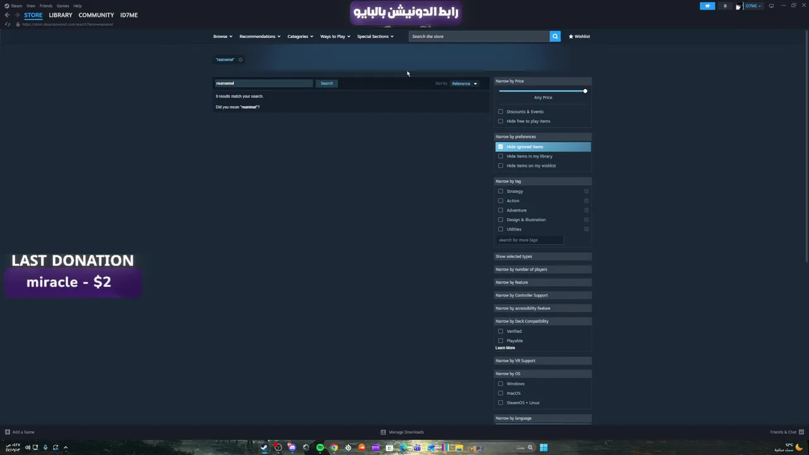Uncheck Hide ignored items
The width and height of the screenshot is (809, 455).
(501, 147)
